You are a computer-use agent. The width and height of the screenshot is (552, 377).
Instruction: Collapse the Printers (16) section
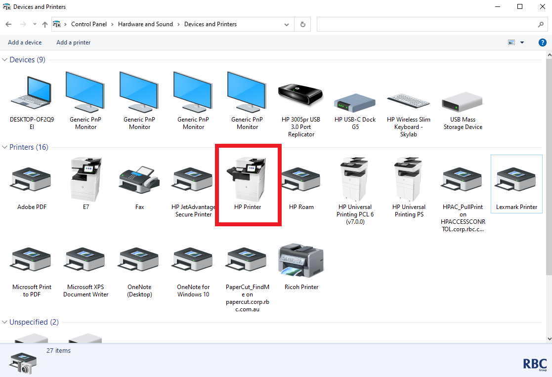pyautogui.click(x=5, y=147)
